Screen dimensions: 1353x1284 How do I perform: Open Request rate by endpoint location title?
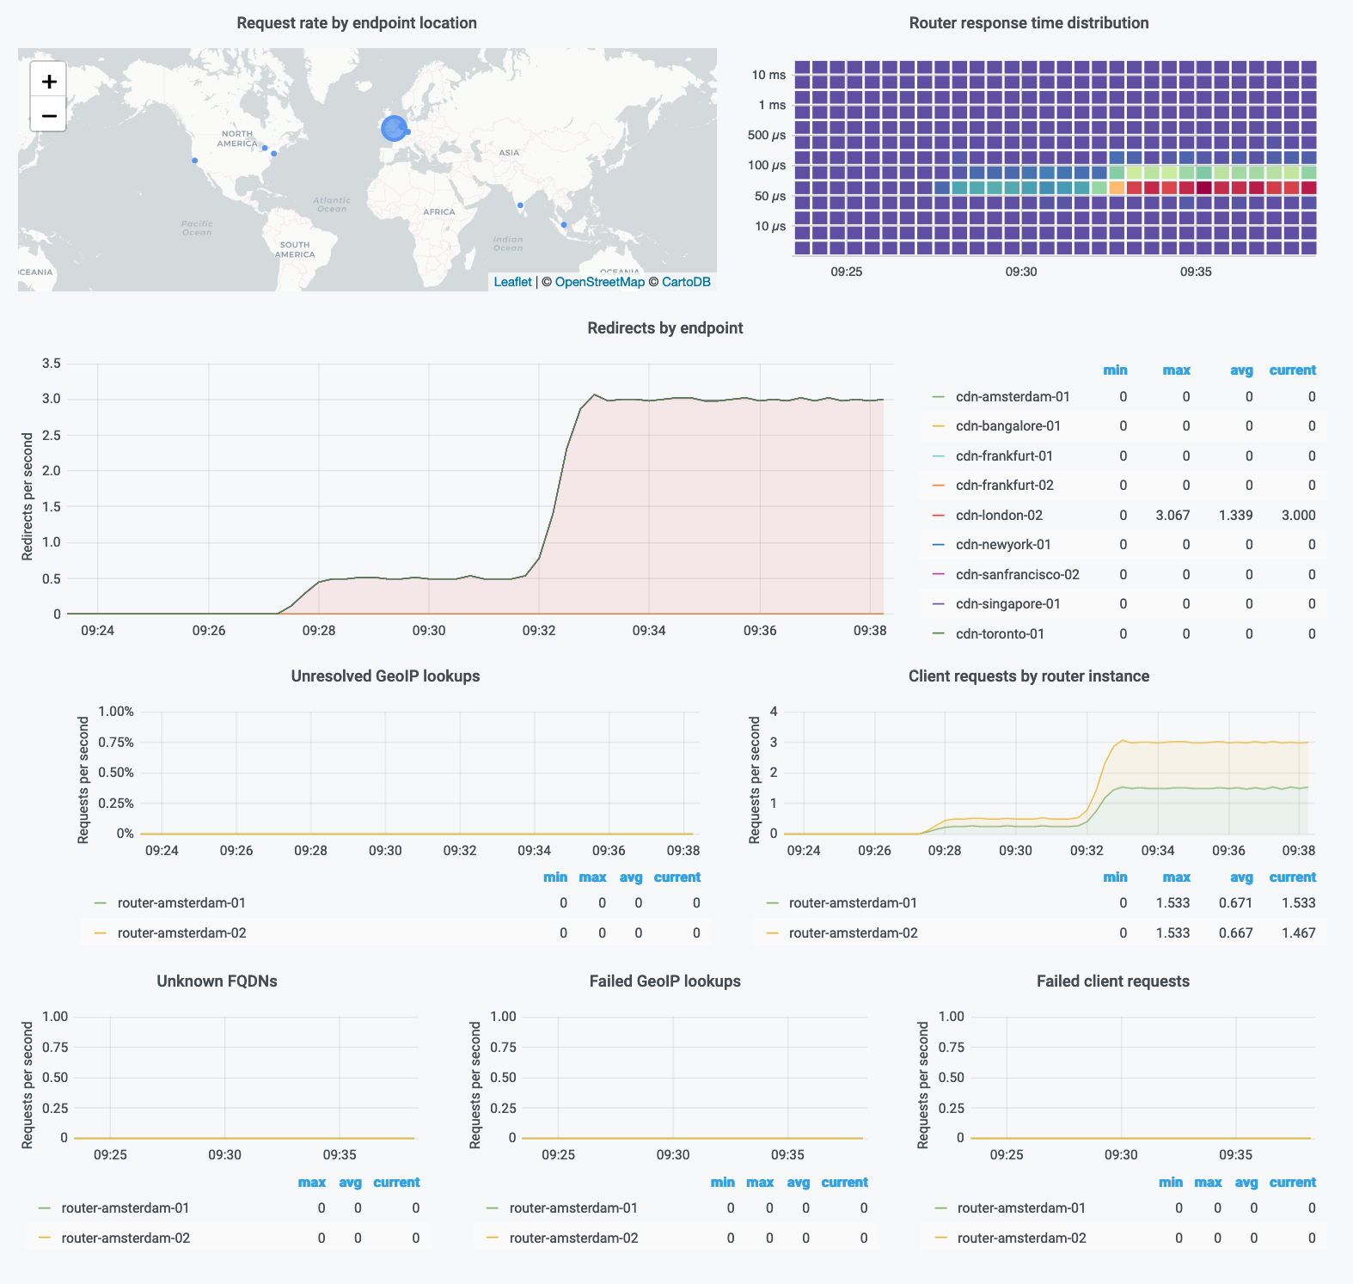click(357, 23)
